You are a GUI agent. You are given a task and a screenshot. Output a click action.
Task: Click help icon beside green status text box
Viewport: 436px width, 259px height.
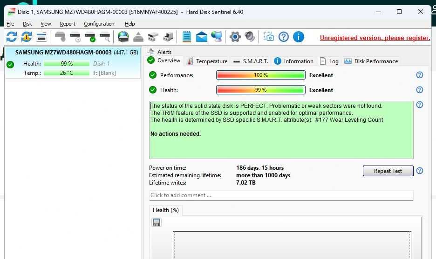tap(420, 105)
